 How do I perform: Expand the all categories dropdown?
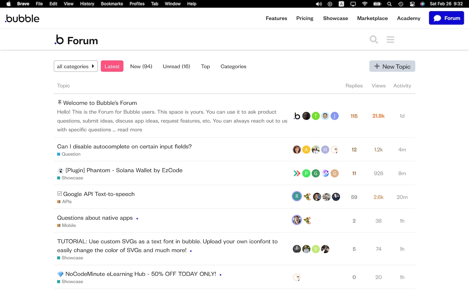(x=76, y=66)
